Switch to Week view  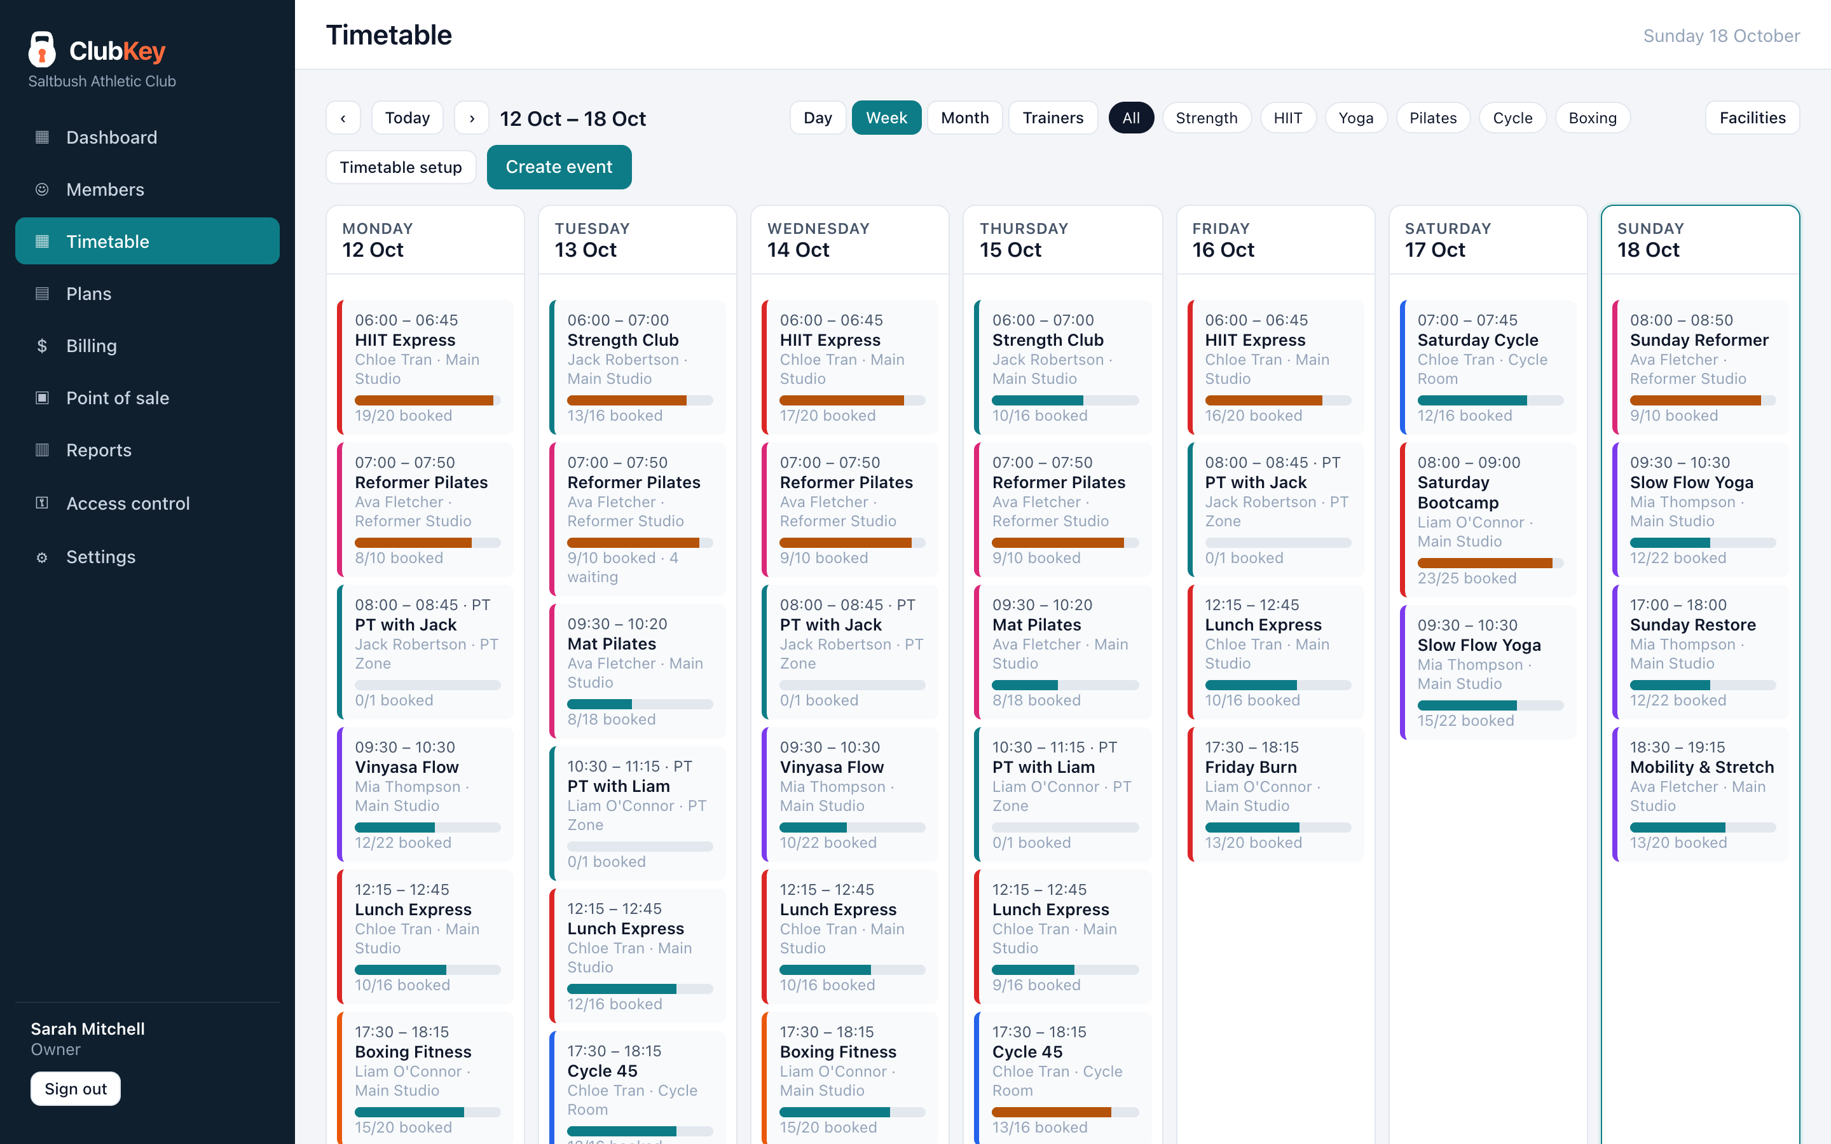886,118
